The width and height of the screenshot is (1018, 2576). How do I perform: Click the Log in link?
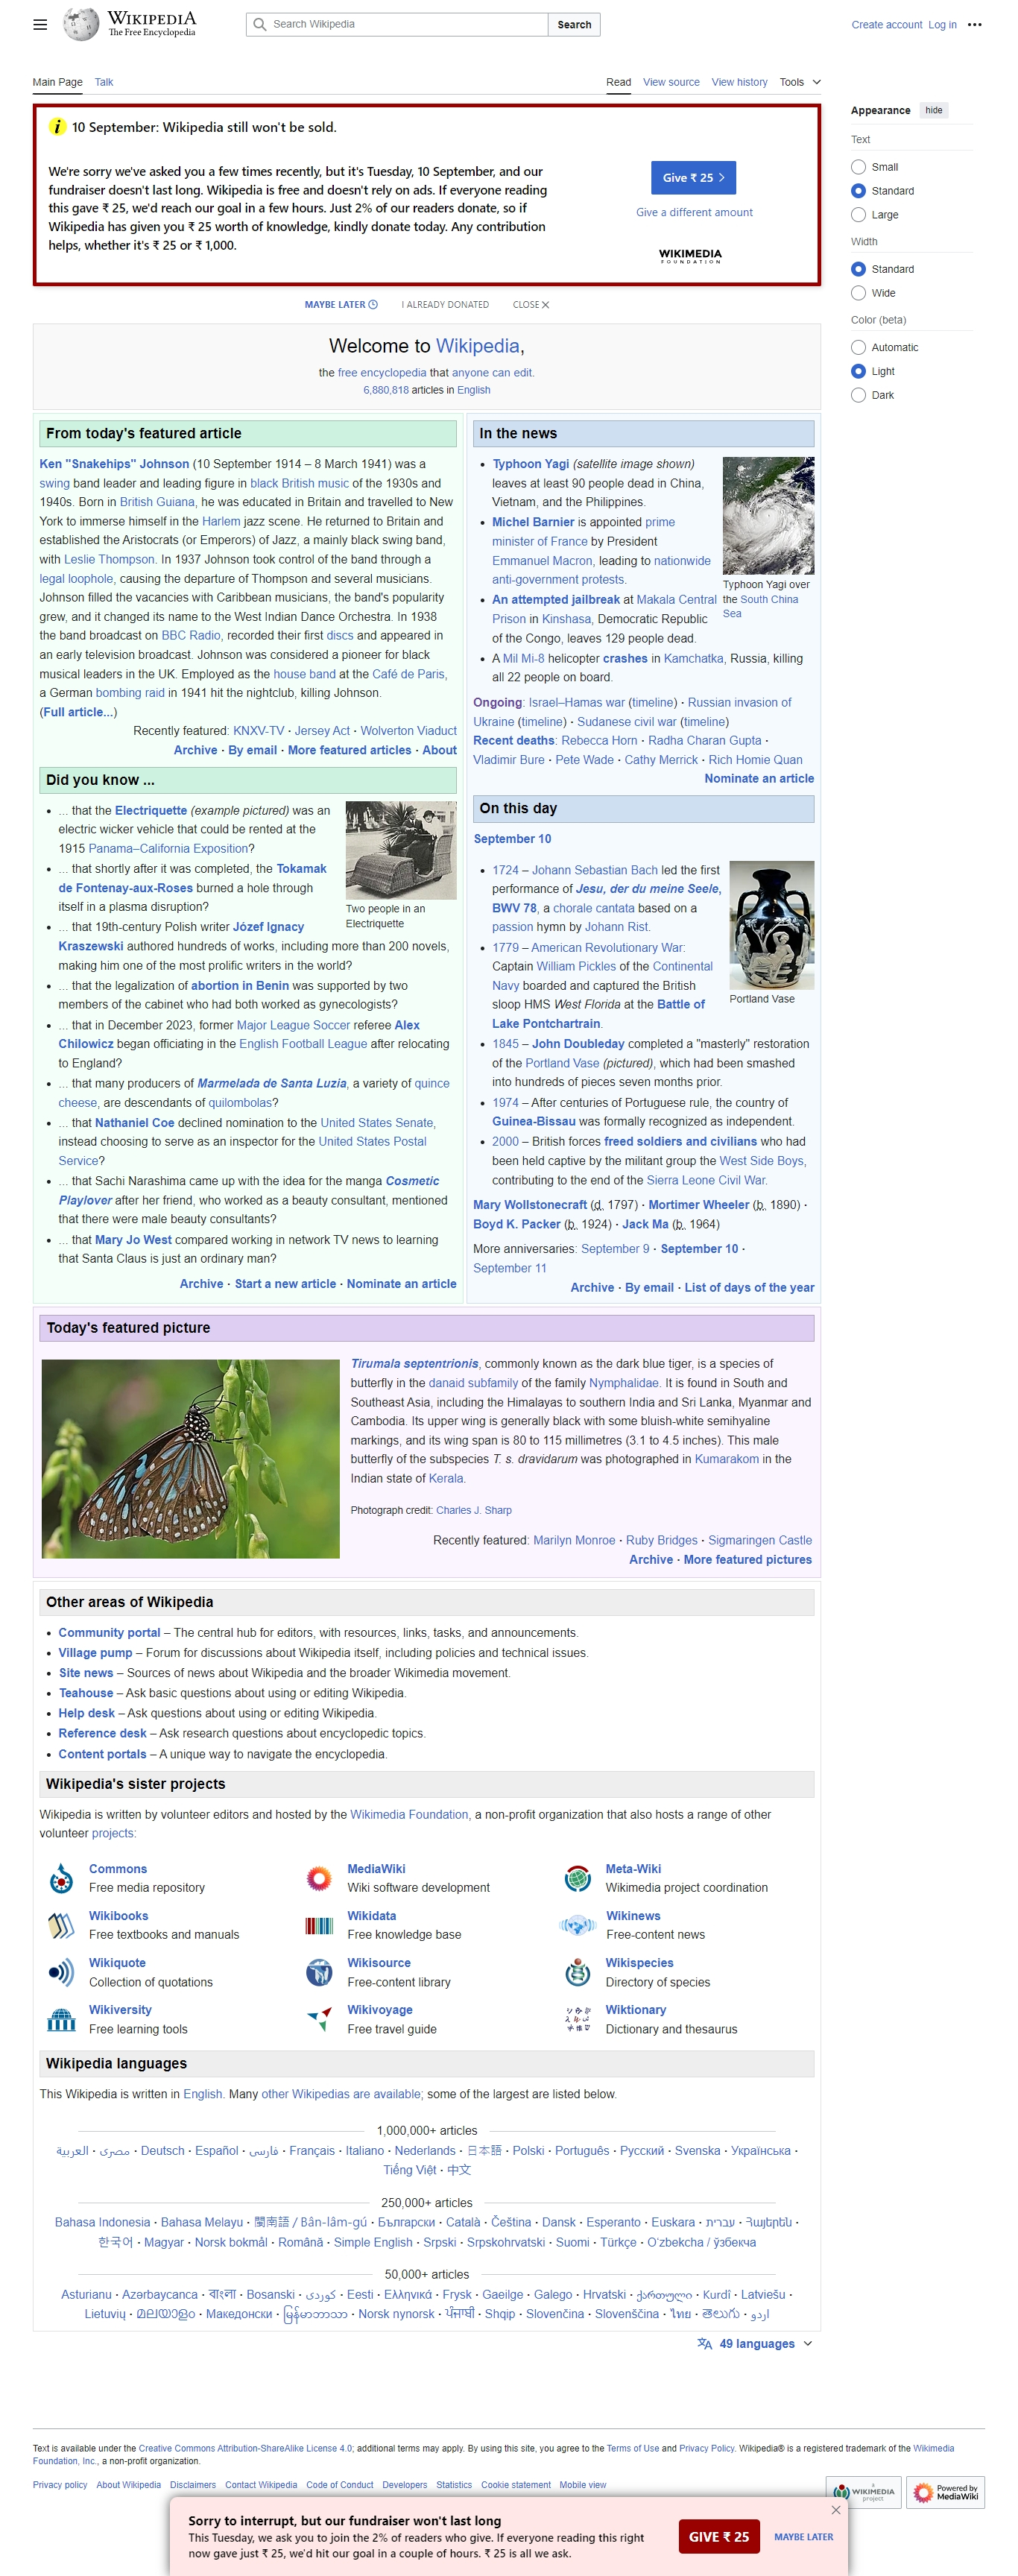(x=942, y=25)
